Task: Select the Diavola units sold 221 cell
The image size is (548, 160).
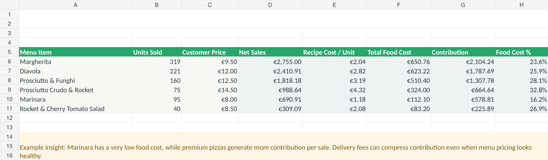Action: 157,71
